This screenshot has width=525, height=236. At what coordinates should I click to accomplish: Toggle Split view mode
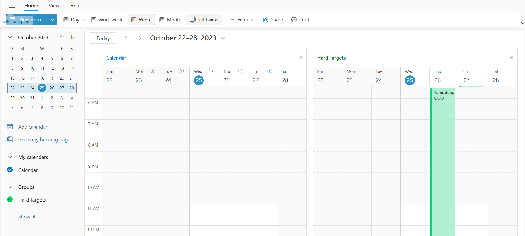click(204, 20)
